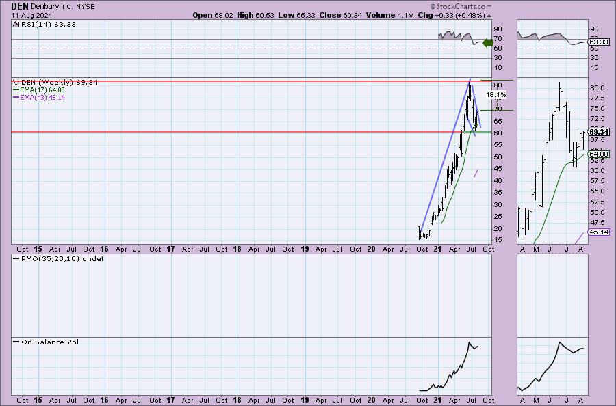Click the 18.1% annotation label
Image resolution: width=616 pixels, height=406 pixels.
(496, 95)
